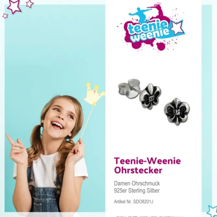Image resolution: width=217 pixels, height=217 pixels.
Task: Click the large magenta star at top left
Action: coord(14,6)
